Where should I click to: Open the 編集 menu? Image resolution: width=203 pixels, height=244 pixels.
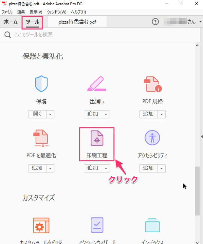21,12
